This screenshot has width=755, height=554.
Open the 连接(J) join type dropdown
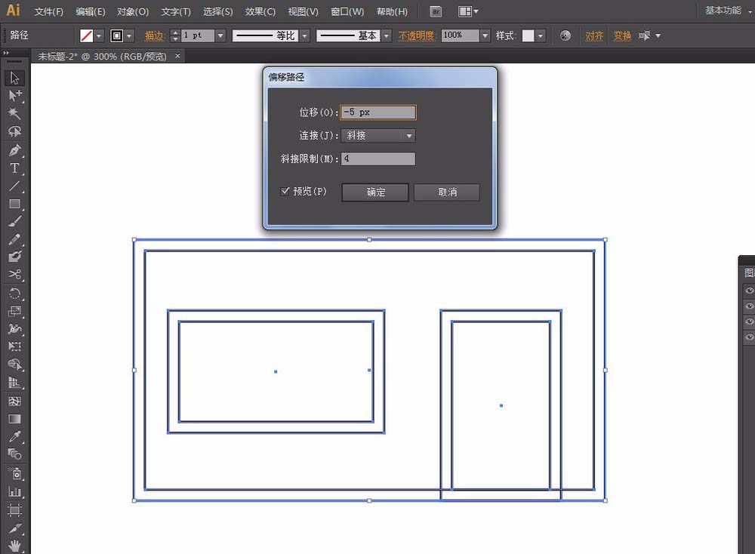click(x=378, y=136)
